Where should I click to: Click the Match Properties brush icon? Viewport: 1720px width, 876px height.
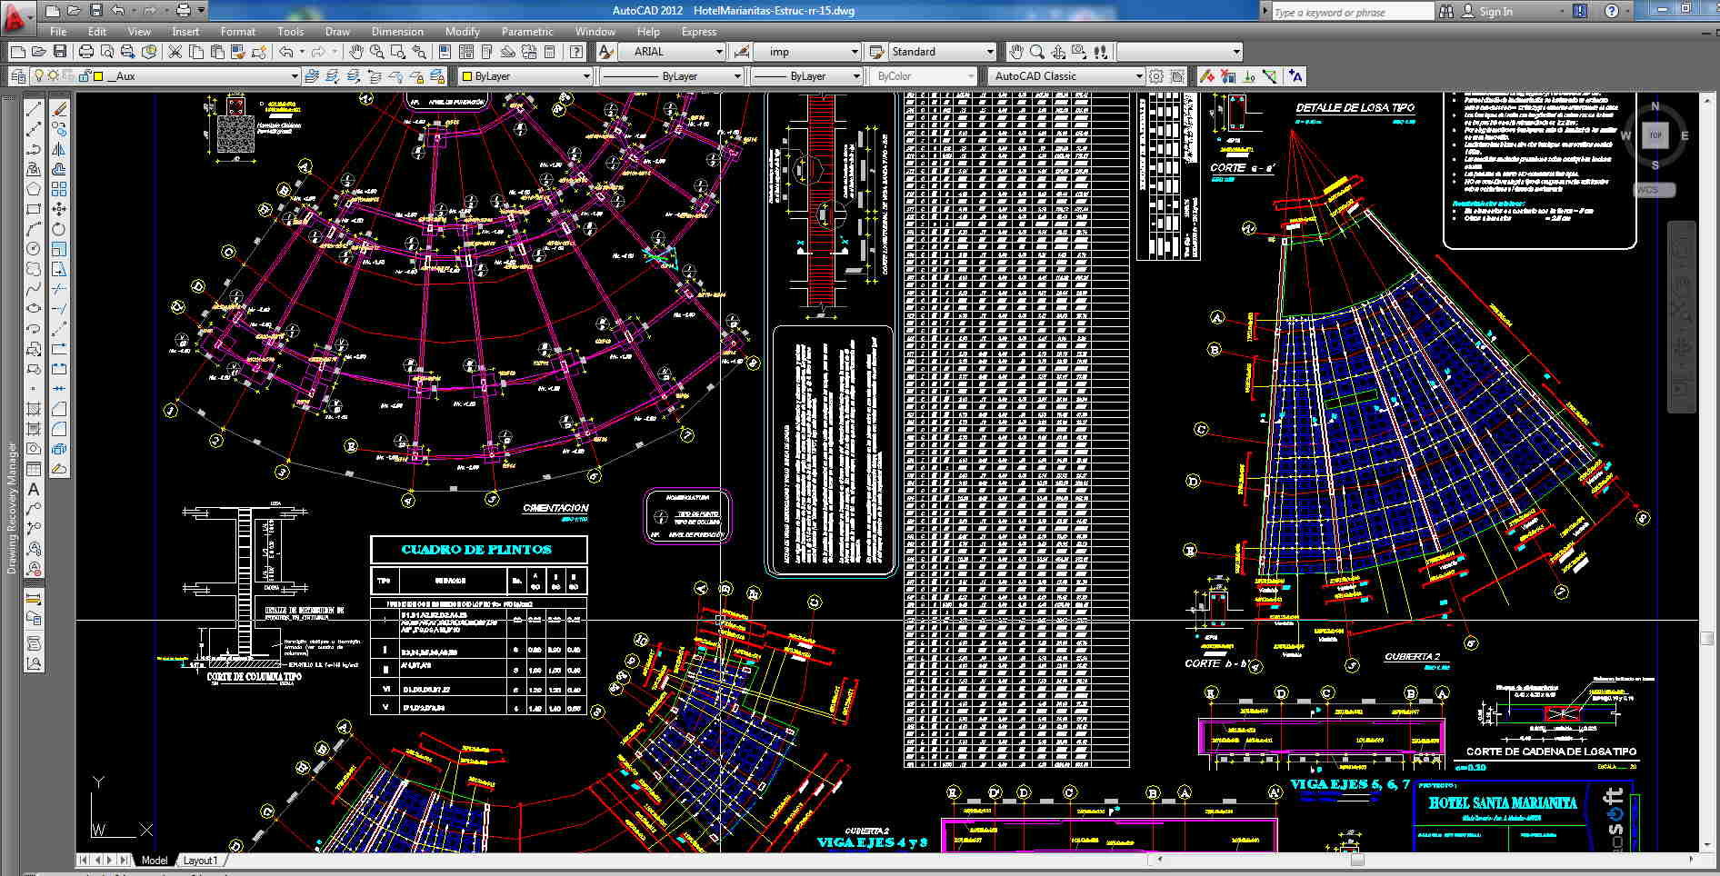coord(259,52)
